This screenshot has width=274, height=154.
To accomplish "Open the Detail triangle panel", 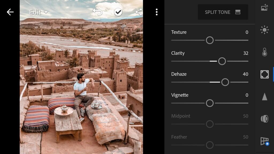I will click(264, 97).
